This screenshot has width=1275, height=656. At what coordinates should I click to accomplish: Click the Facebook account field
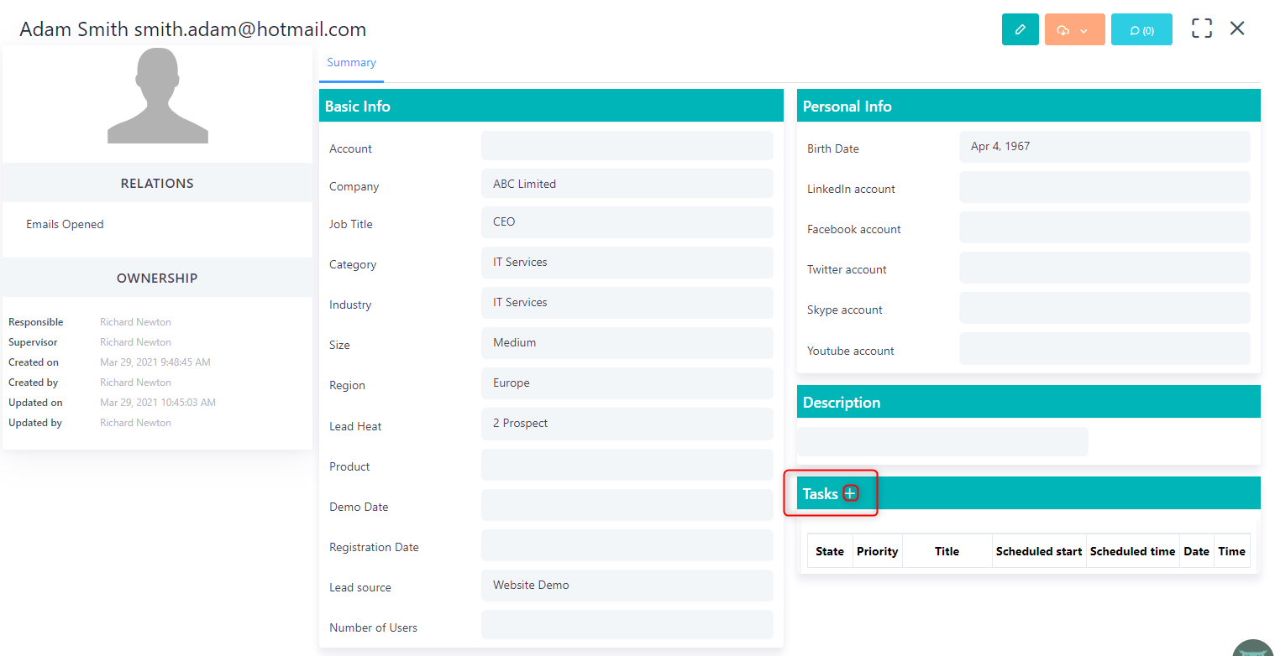coord(1104,227)
